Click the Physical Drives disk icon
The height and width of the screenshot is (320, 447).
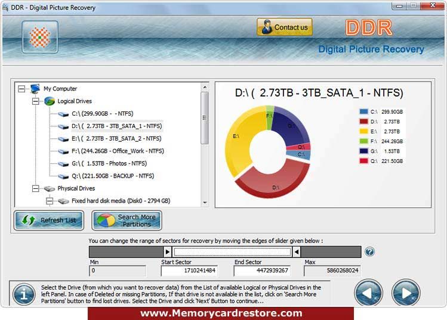50,188
